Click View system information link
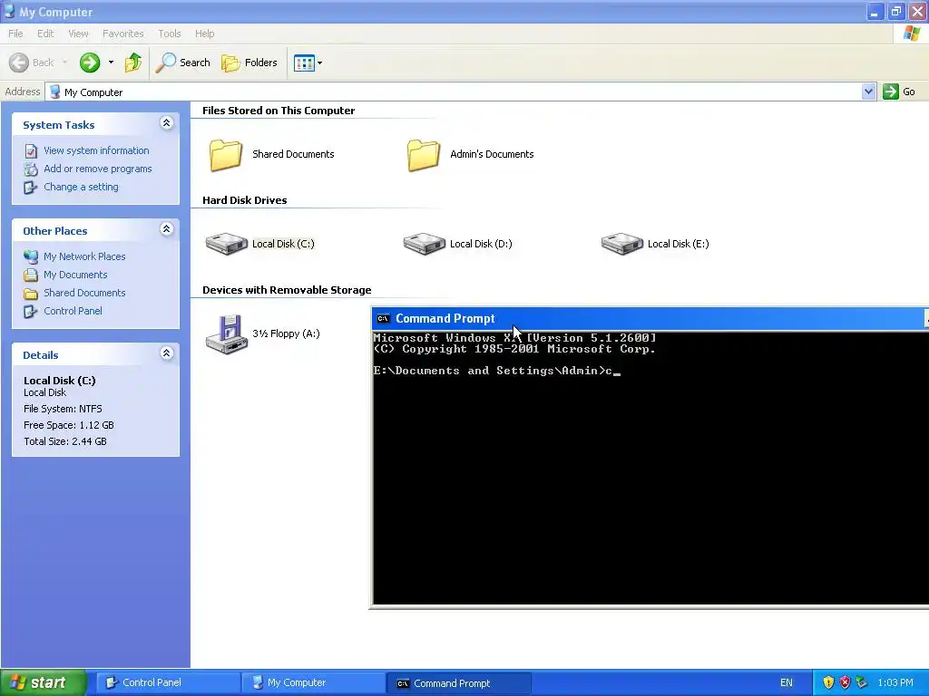 (96, 150)
